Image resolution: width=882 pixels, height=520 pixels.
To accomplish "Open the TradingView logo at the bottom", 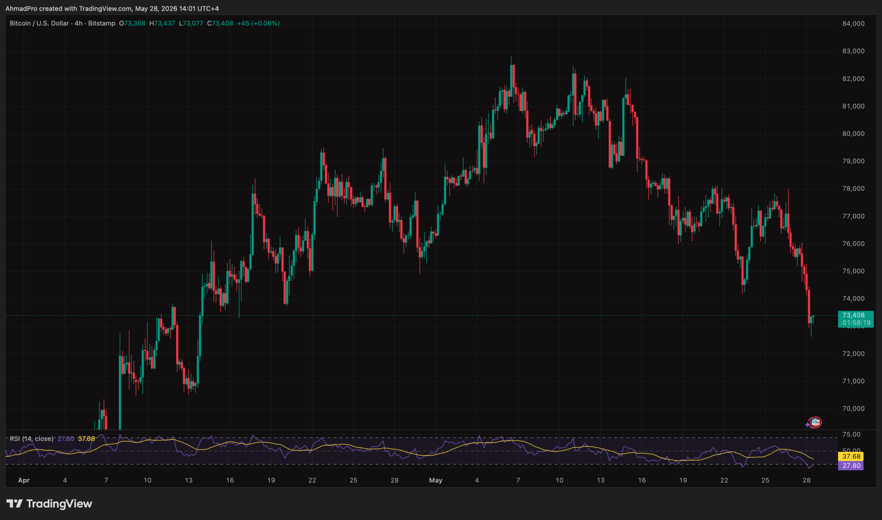I will coord(49,503).
